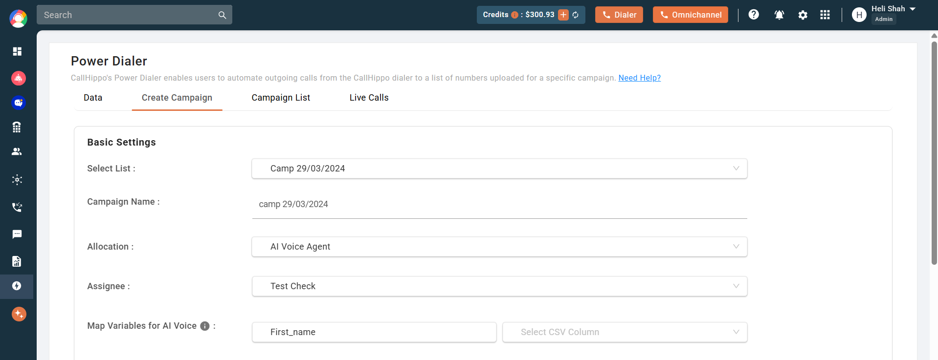Open the SMS messages sidebar icon
Screen dimensions: 938x360
[17, 234]
